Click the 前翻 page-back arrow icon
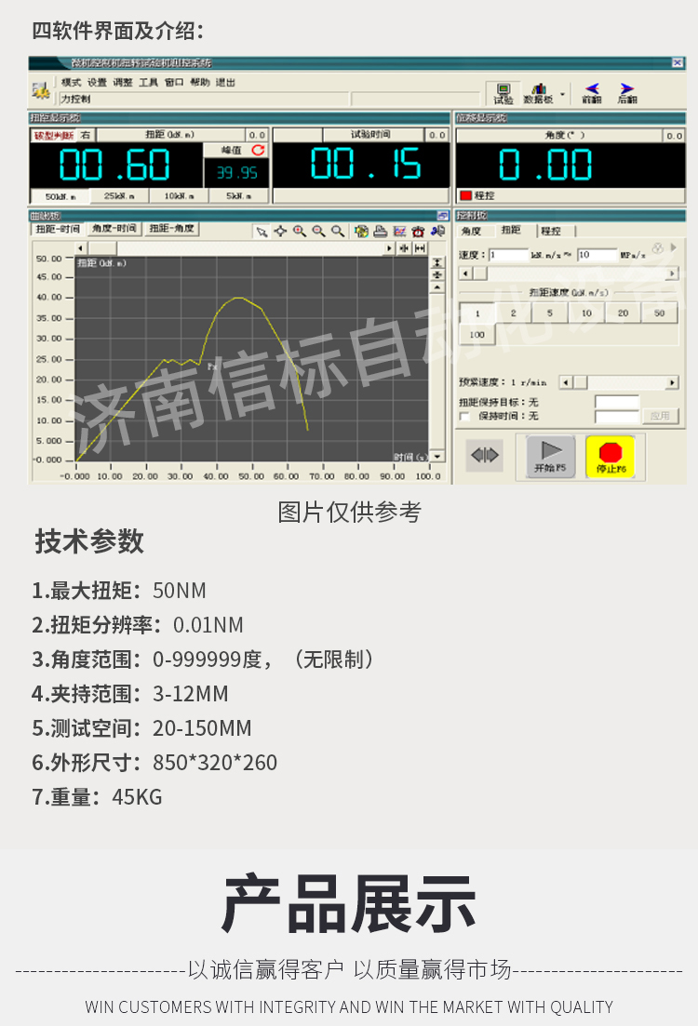Viewport: 698px width, 1026px height. tap(592, 92)
